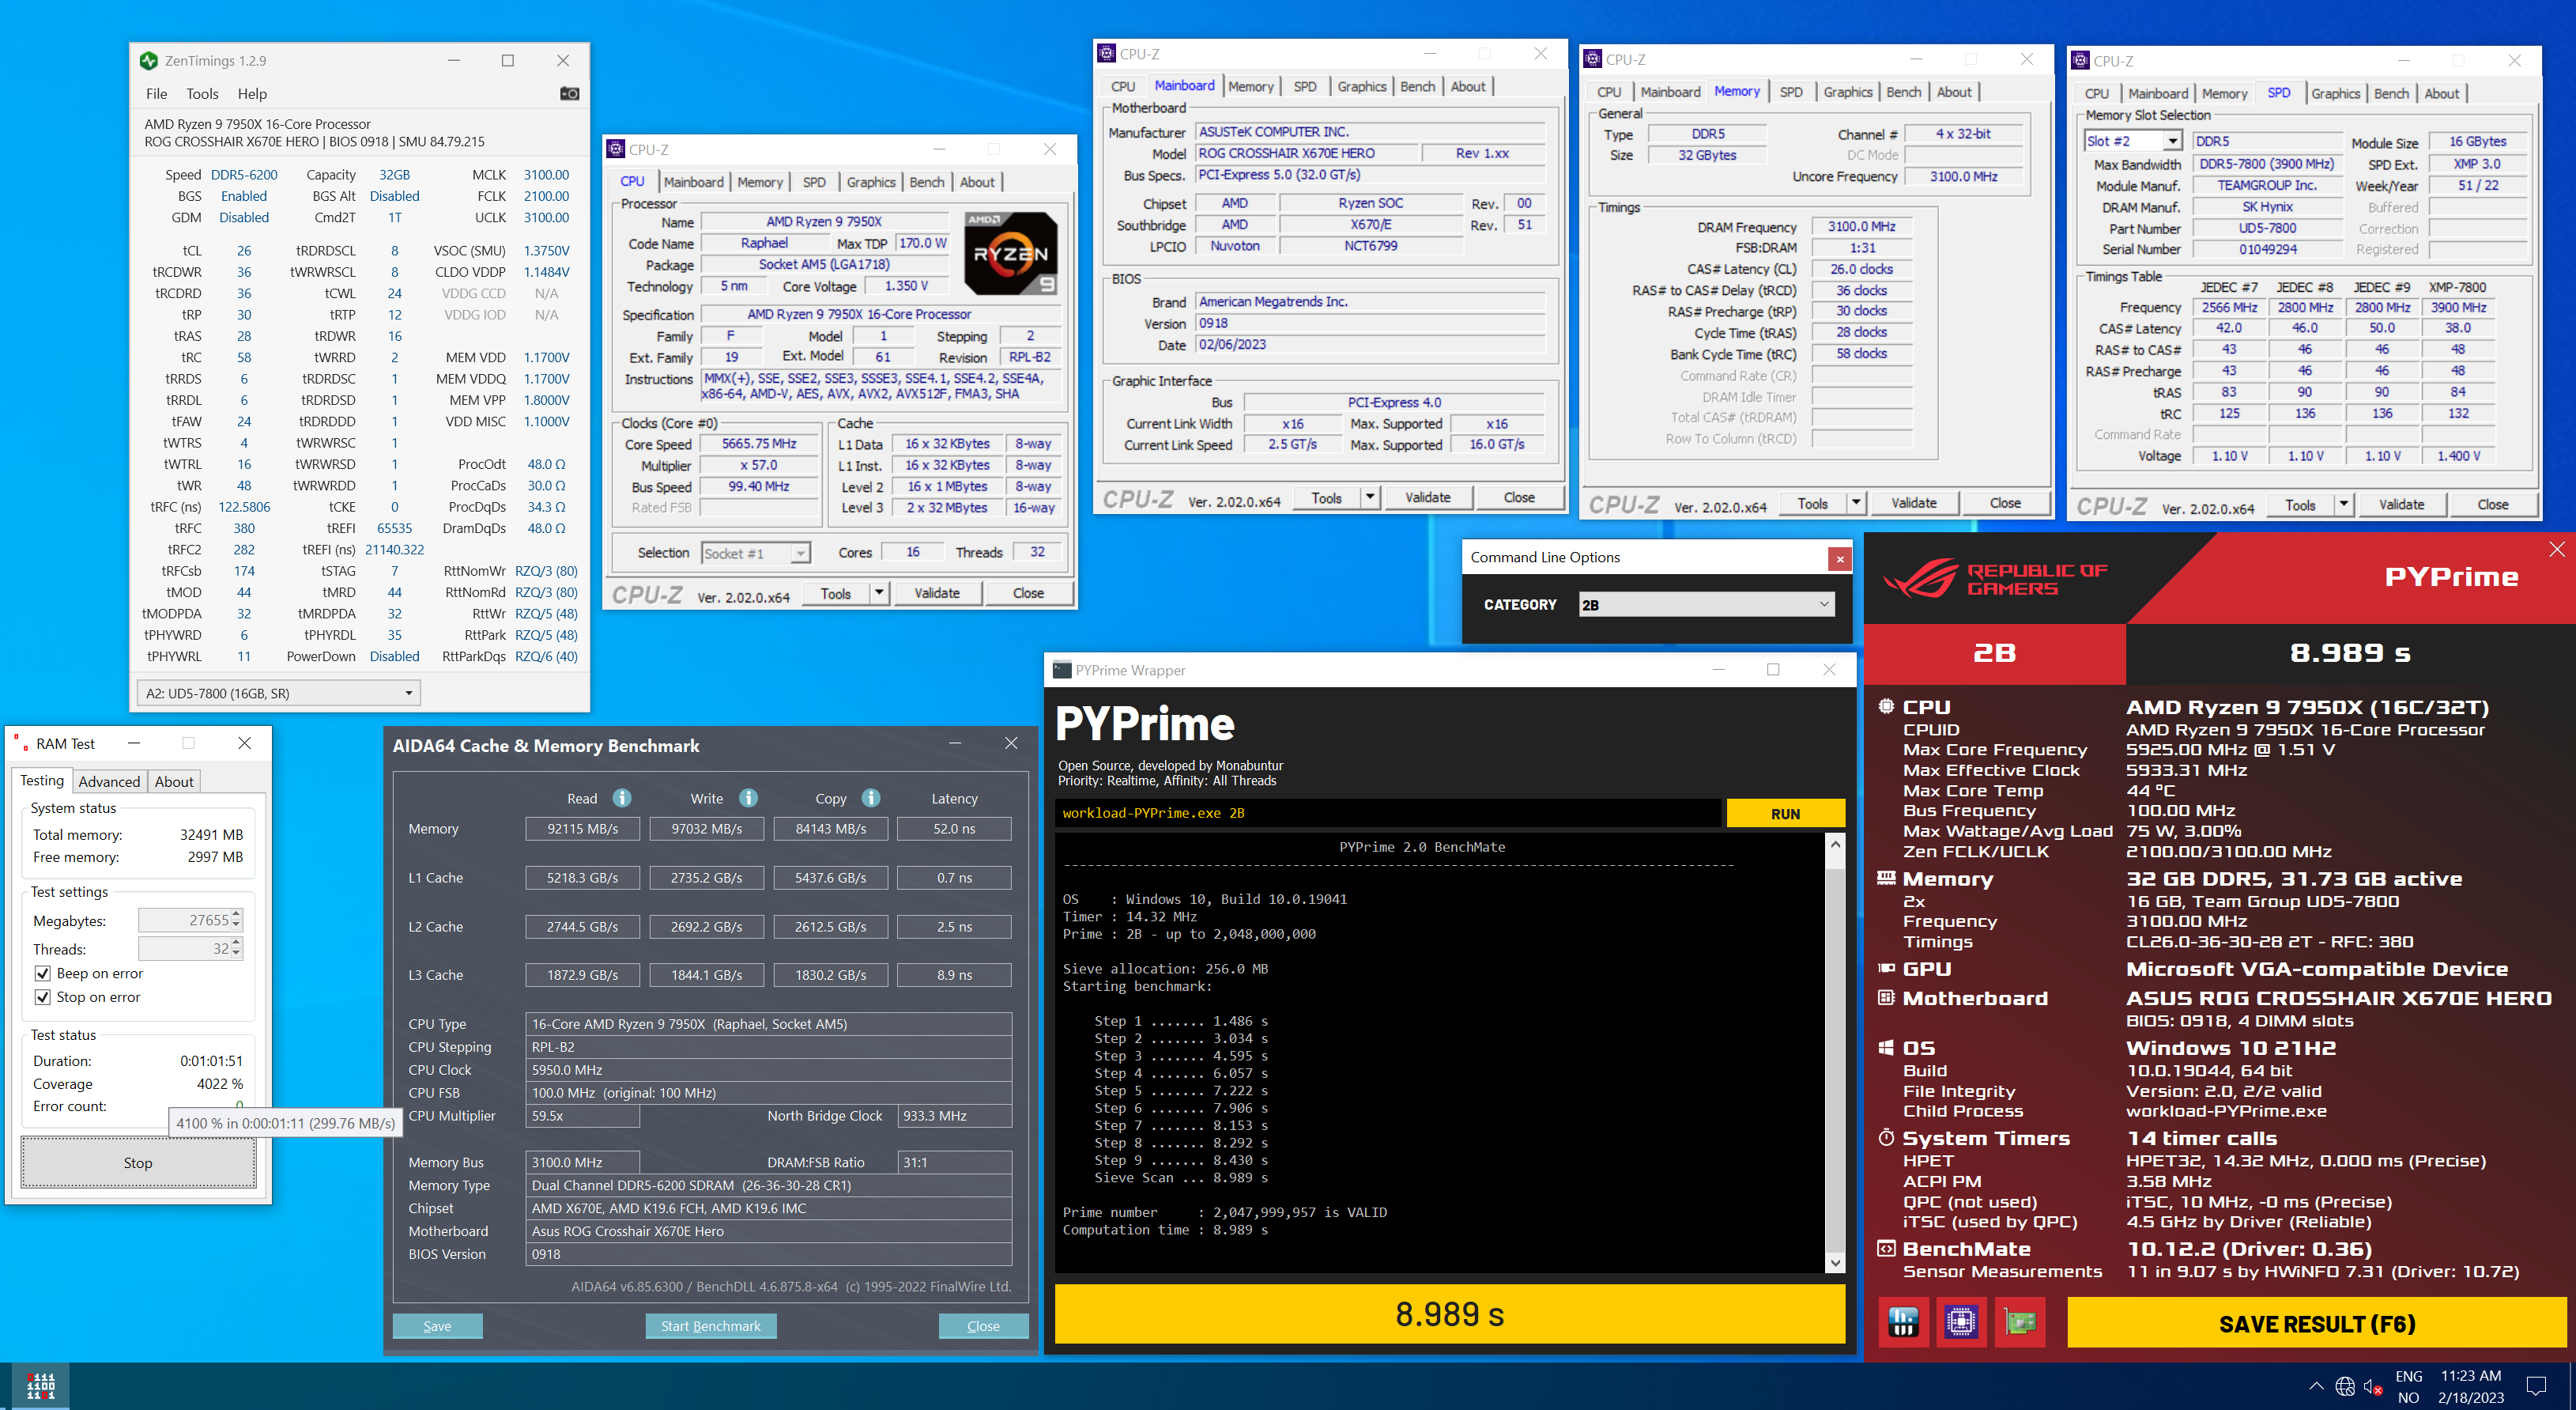Viewport: 2576px width, 1410px height.
Task: Click Validate in CPU-Z Memory window
Action: point(1913,504)
